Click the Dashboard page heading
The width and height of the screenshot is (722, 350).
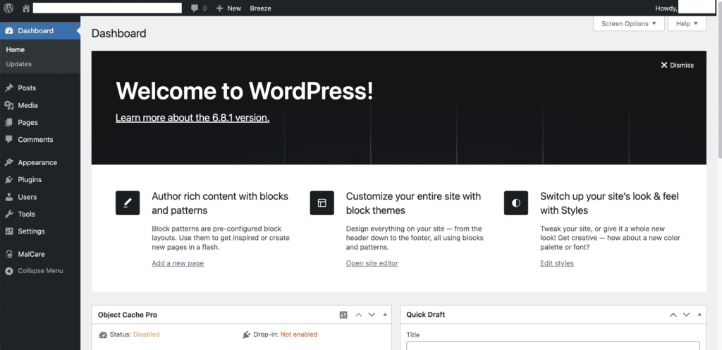(x=118, y=33)
